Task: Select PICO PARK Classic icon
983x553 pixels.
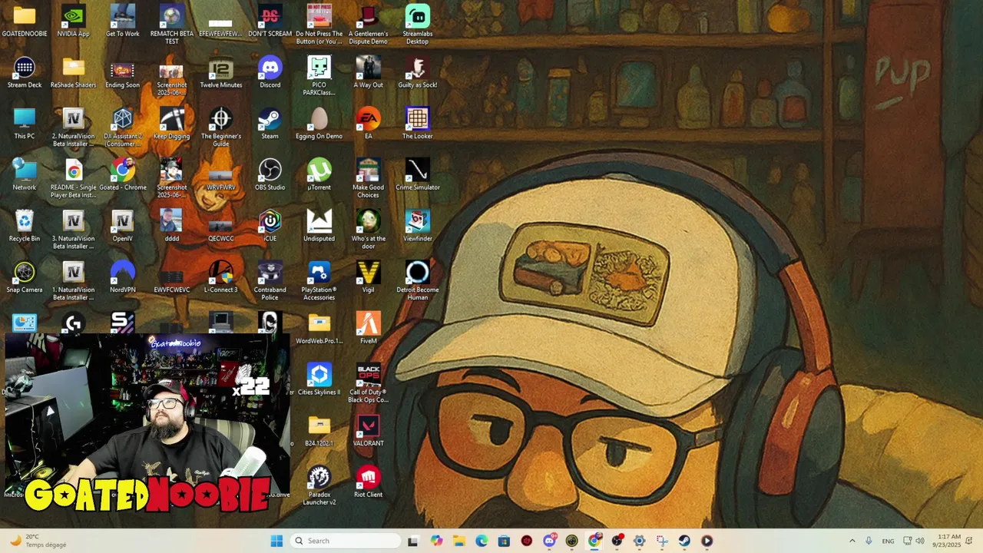Action: pos(319,75)
